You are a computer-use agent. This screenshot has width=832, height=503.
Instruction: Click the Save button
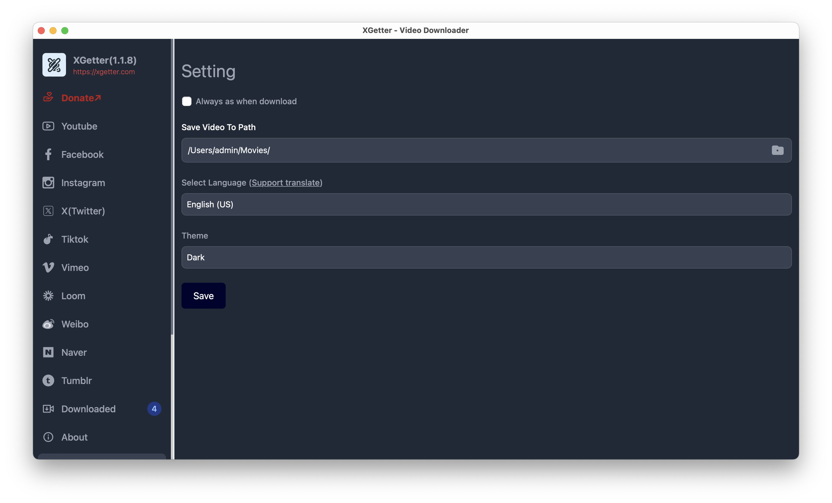pyautogui.click(x=203, y=296)
